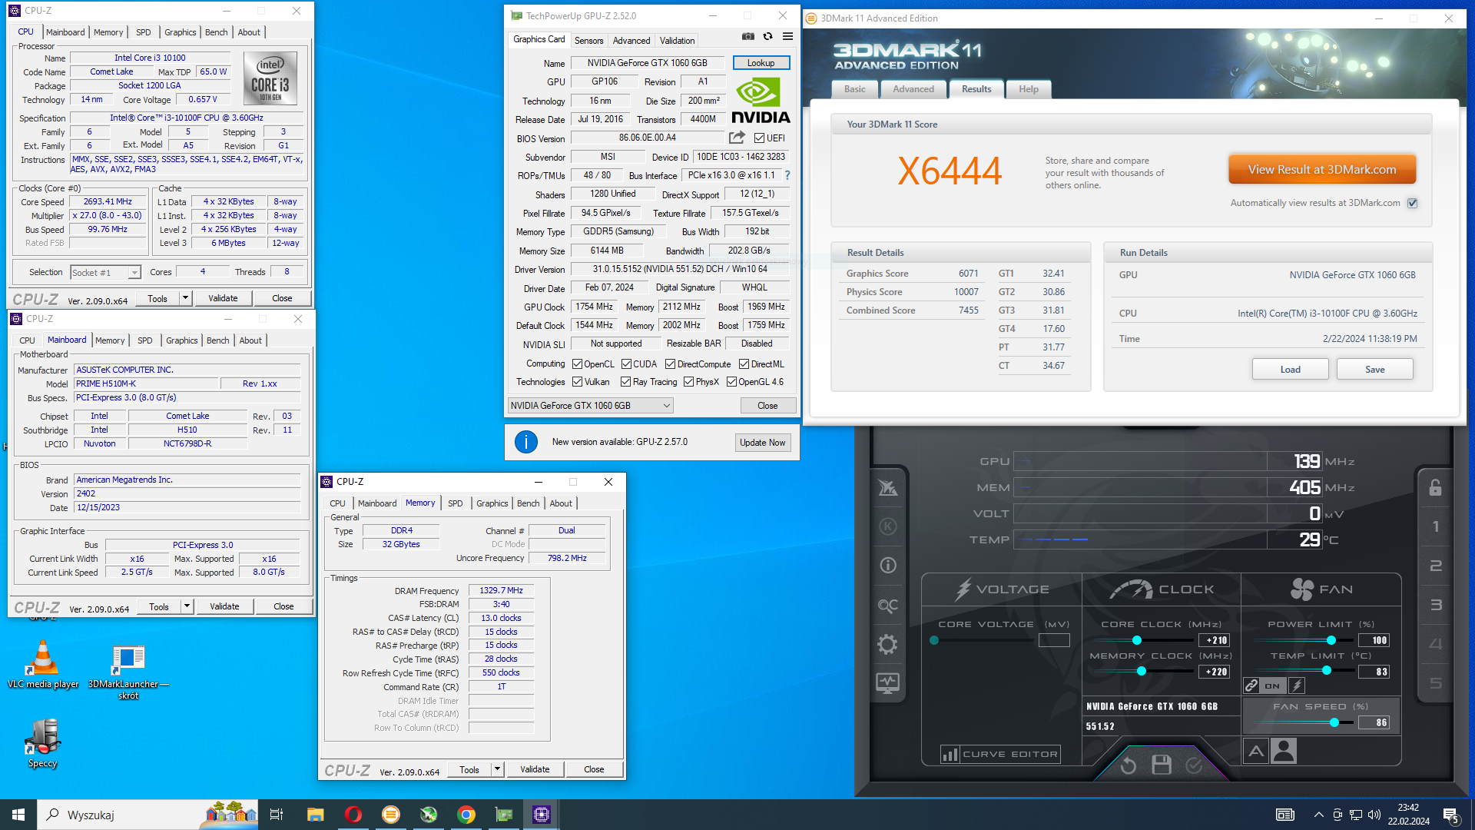This screenshot has height=830, width=1475.
Task: Open the MSI Kombustor launcher icon in Afterburner
Action: click(x=888, y=488)
